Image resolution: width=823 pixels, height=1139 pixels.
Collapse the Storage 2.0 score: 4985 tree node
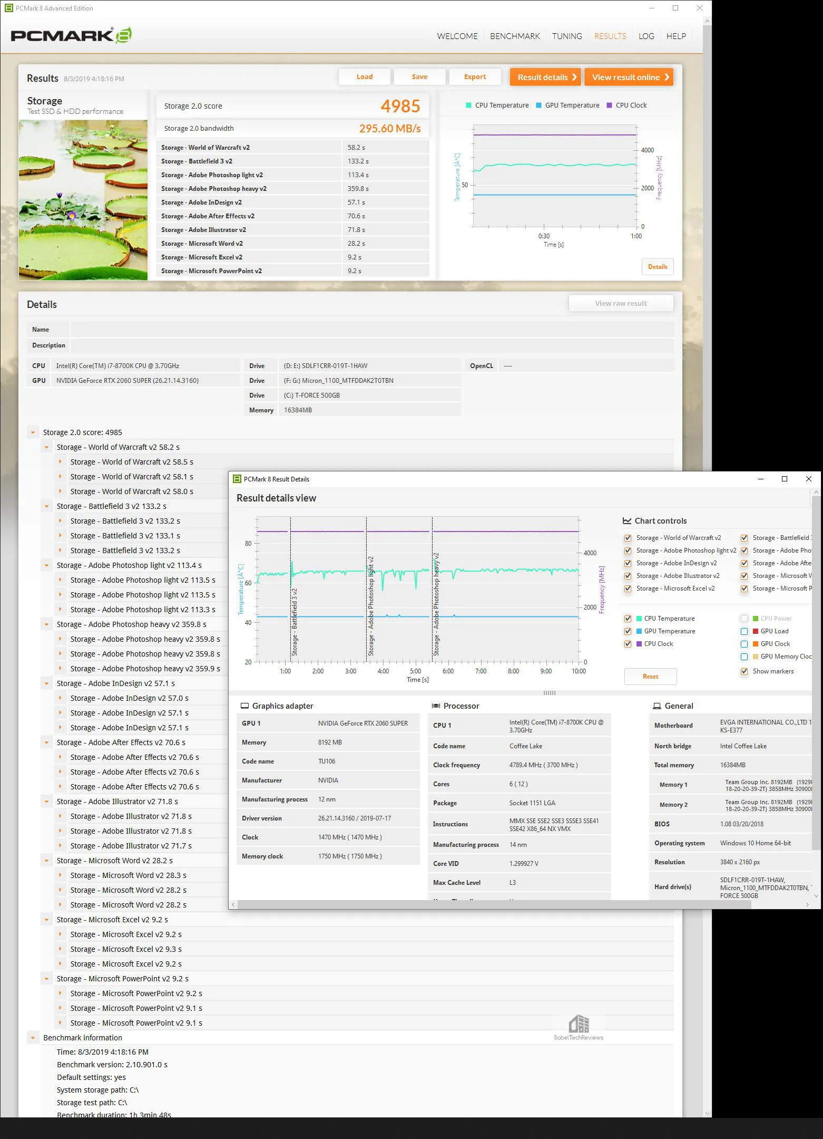click(33, 432)
